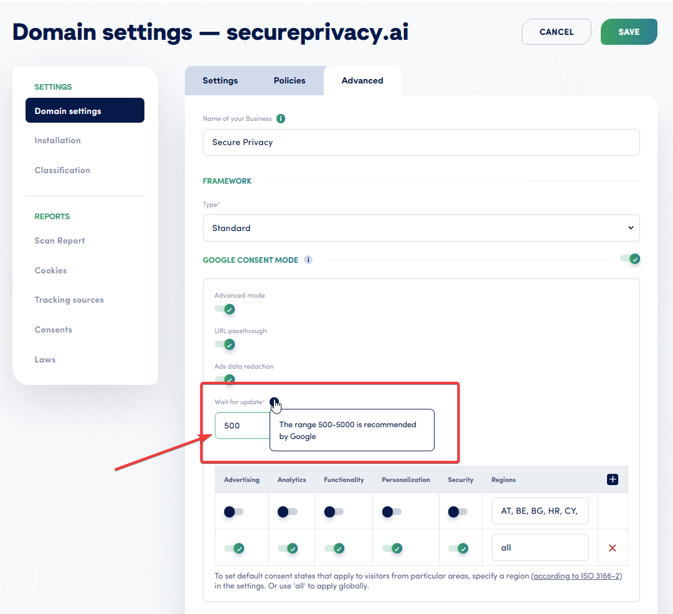Delete the 'all' region row via red X

click(x=613, y=548)
